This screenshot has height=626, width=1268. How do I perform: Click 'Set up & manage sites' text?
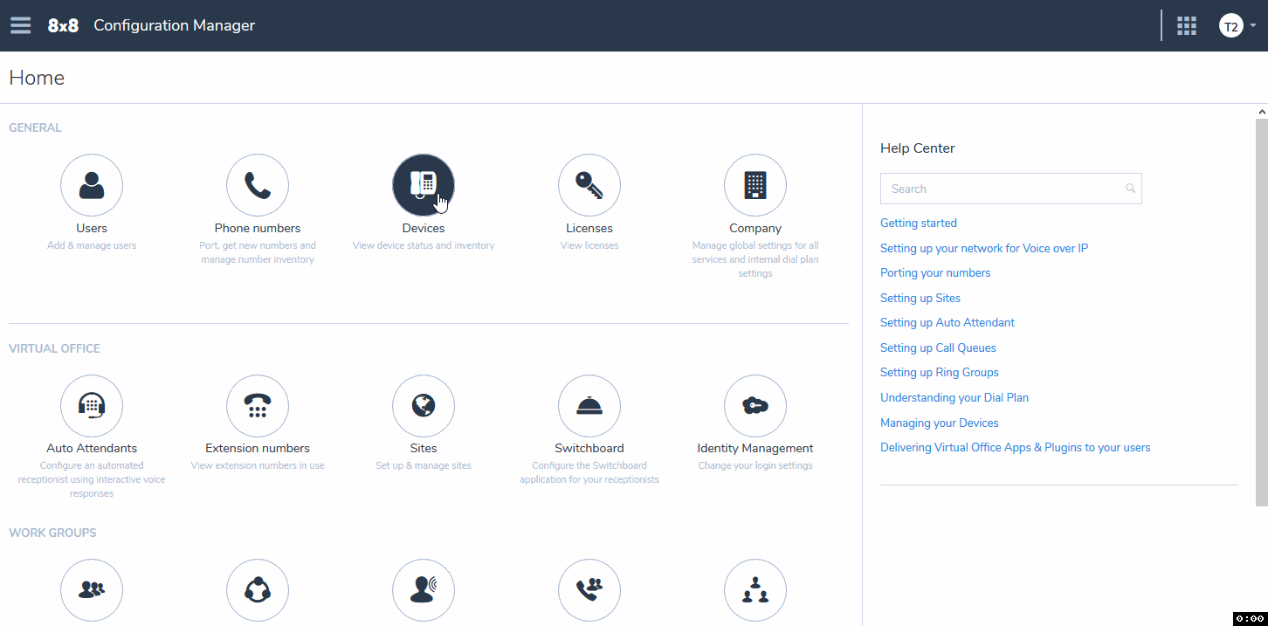point(424,465)
